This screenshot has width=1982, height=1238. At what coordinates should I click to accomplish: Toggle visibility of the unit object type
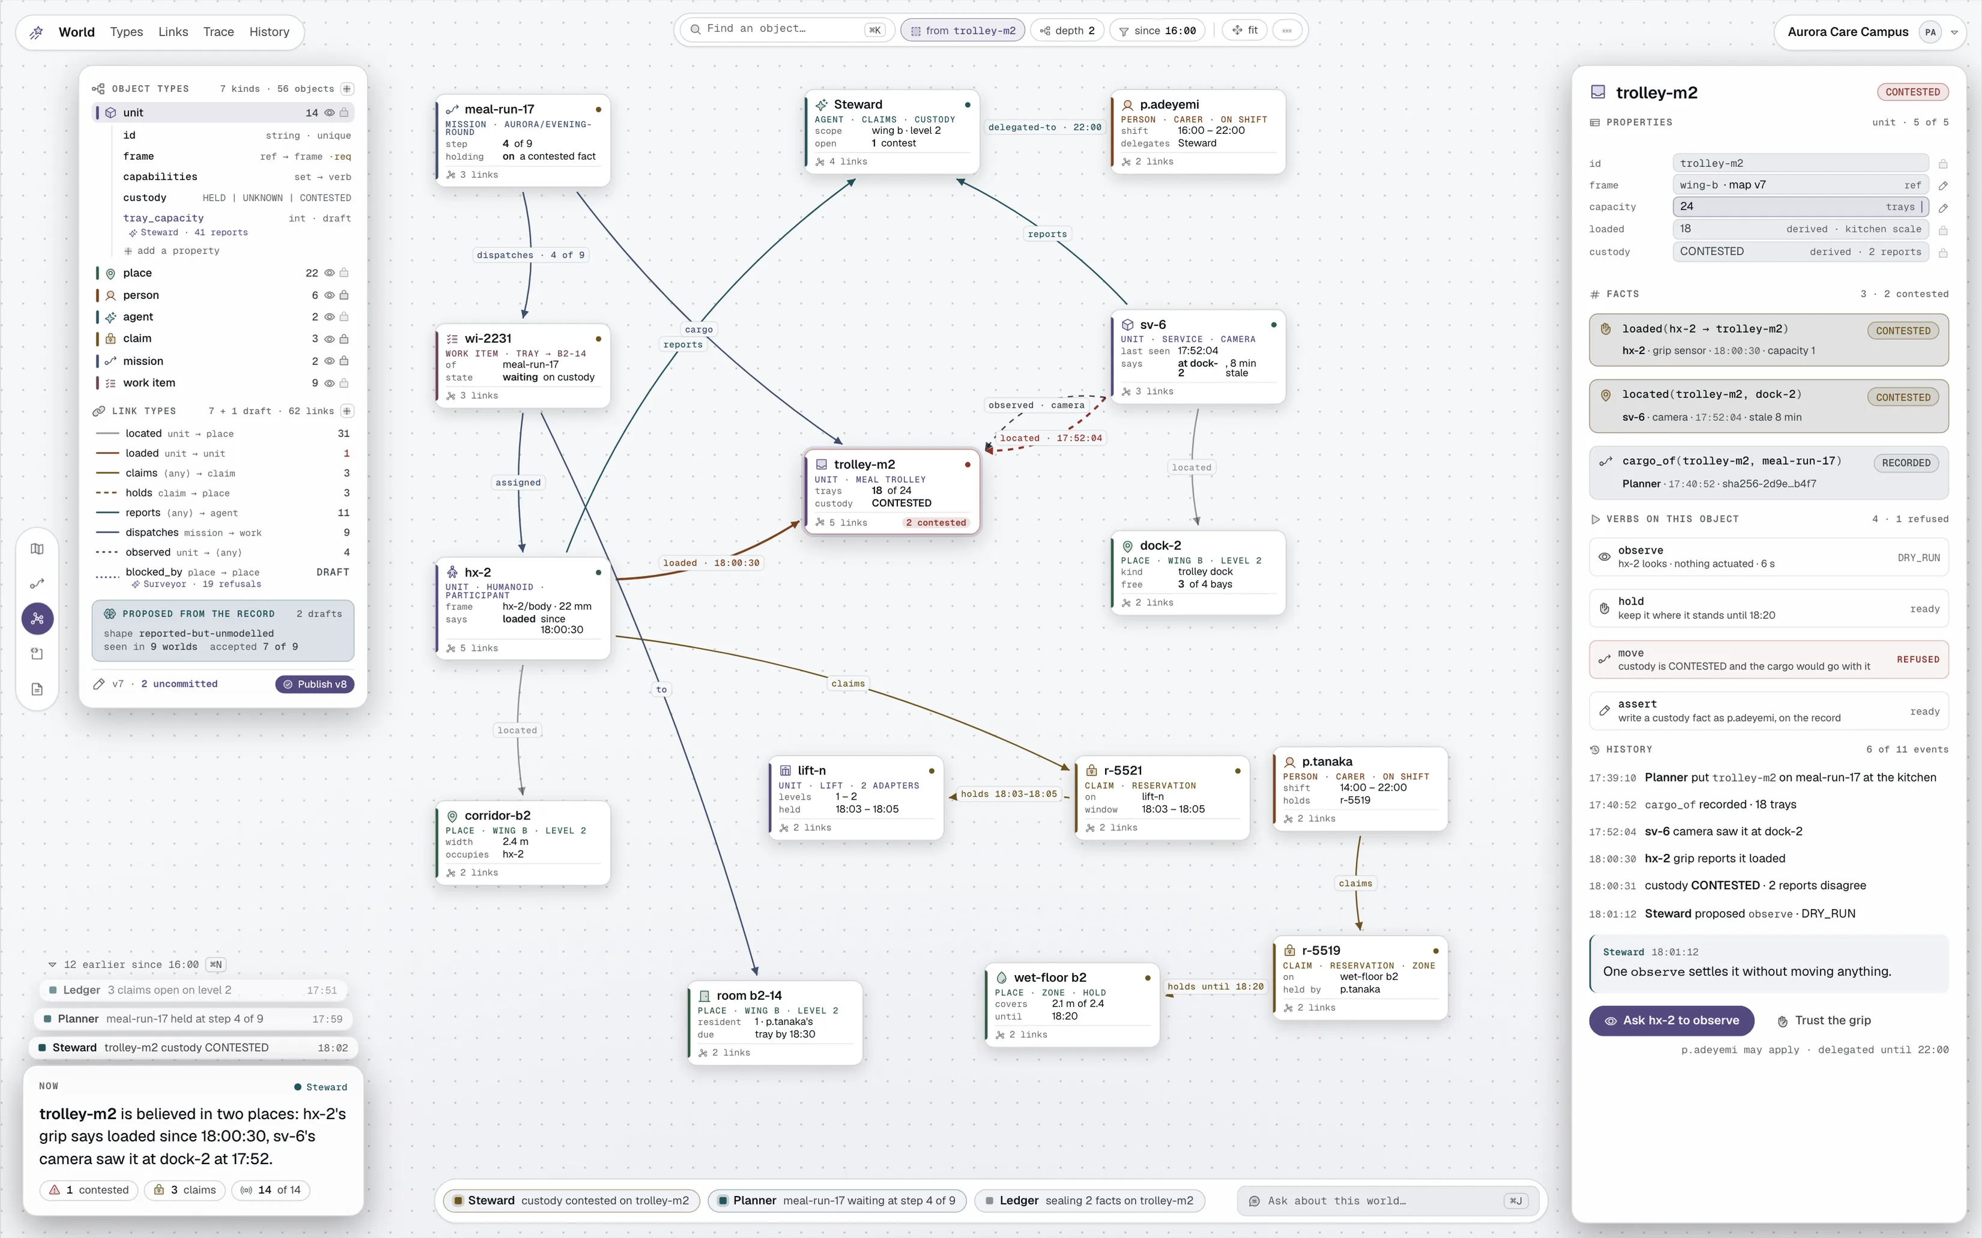tap(329, 113)
